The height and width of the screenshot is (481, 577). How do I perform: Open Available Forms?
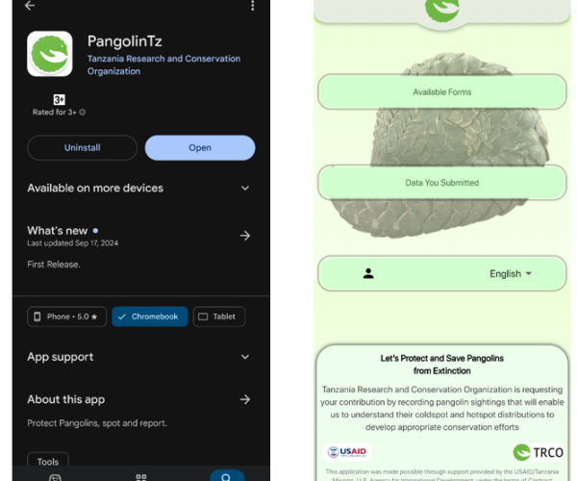pyautogui.click(x=442, y=92)
